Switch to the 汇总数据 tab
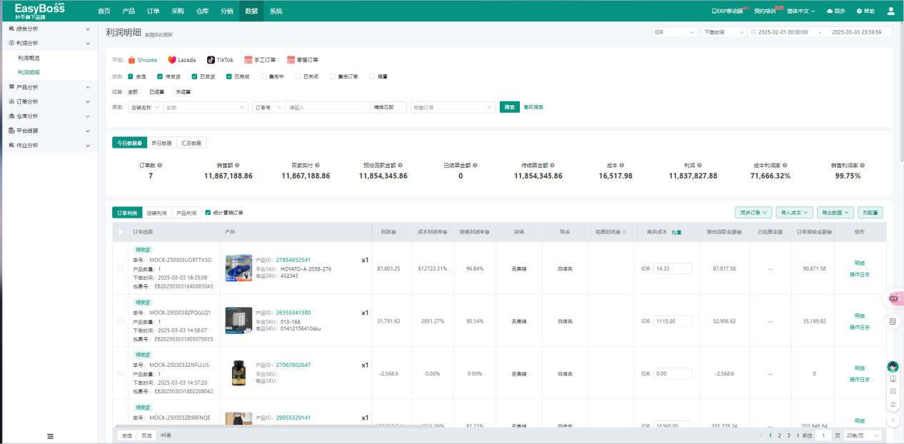Viewport: 904px width, 444px height. coord(191,143)
